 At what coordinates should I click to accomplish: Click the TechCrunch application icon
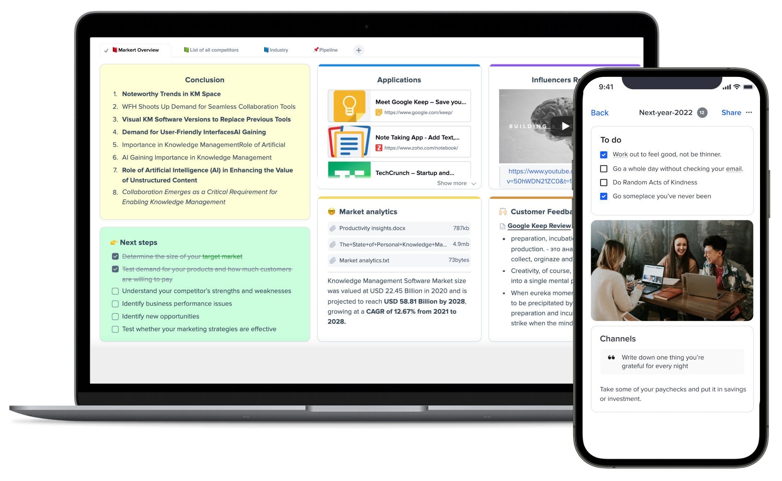coord(349,172)
